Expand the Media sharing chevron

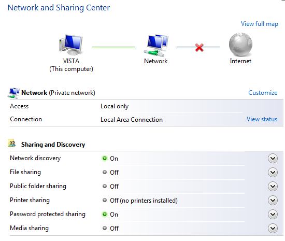point(273,228)
